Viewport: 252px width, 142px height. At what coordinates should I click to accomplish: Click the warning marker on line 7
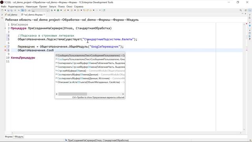pos(5,47)
